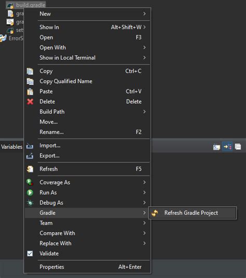The width and height of the screenshot is (246, 278).
Task: Click the Copy icon in context menu
Action: 30,71
